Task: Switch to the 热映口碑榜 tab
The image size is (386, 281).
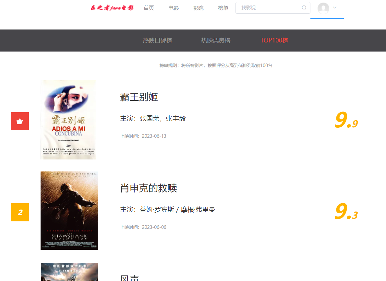Action: [x=157, y=41]
